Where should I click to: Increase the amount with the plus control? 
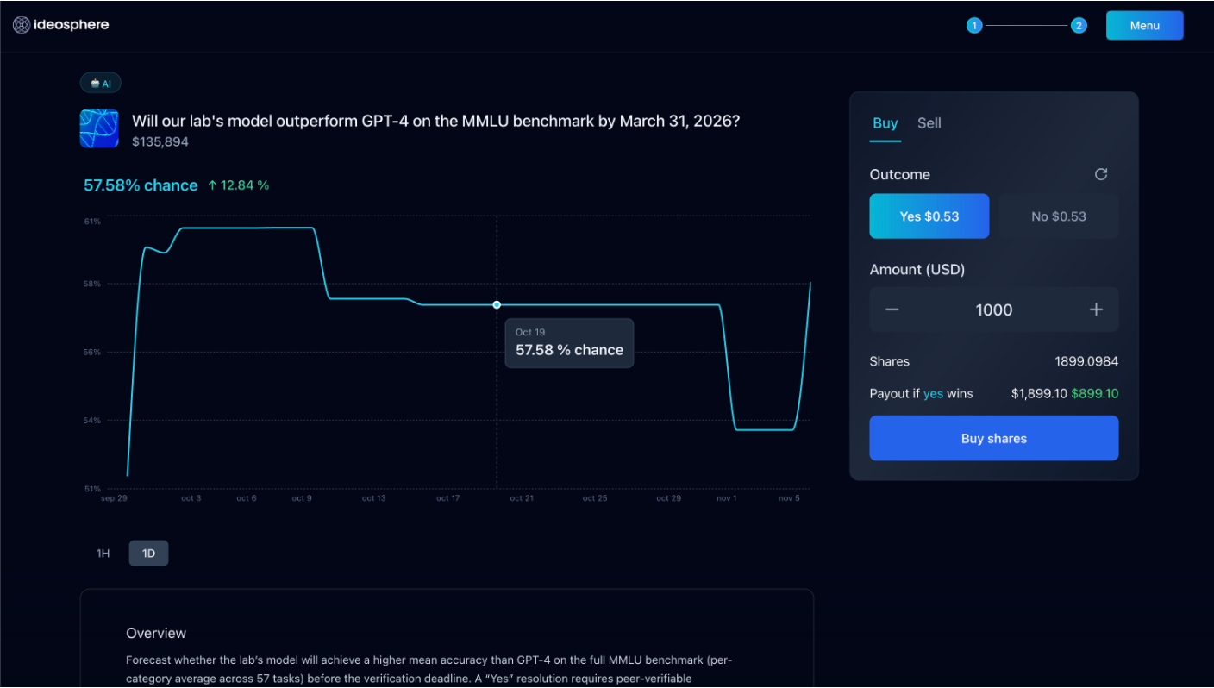[x=1096, y=310]
